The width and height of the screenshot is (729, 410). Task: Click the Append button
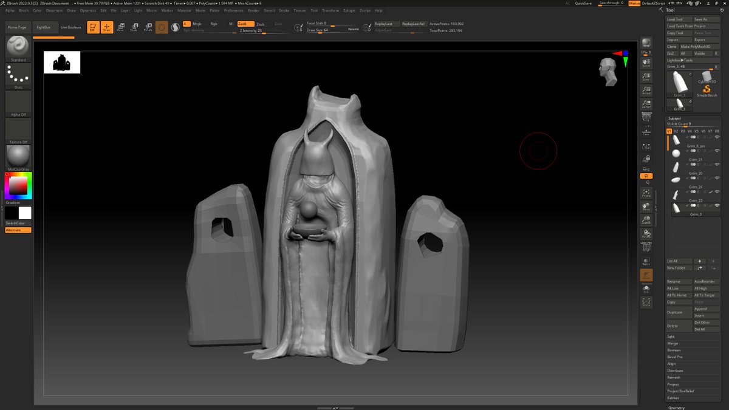(x=707, y=309)
